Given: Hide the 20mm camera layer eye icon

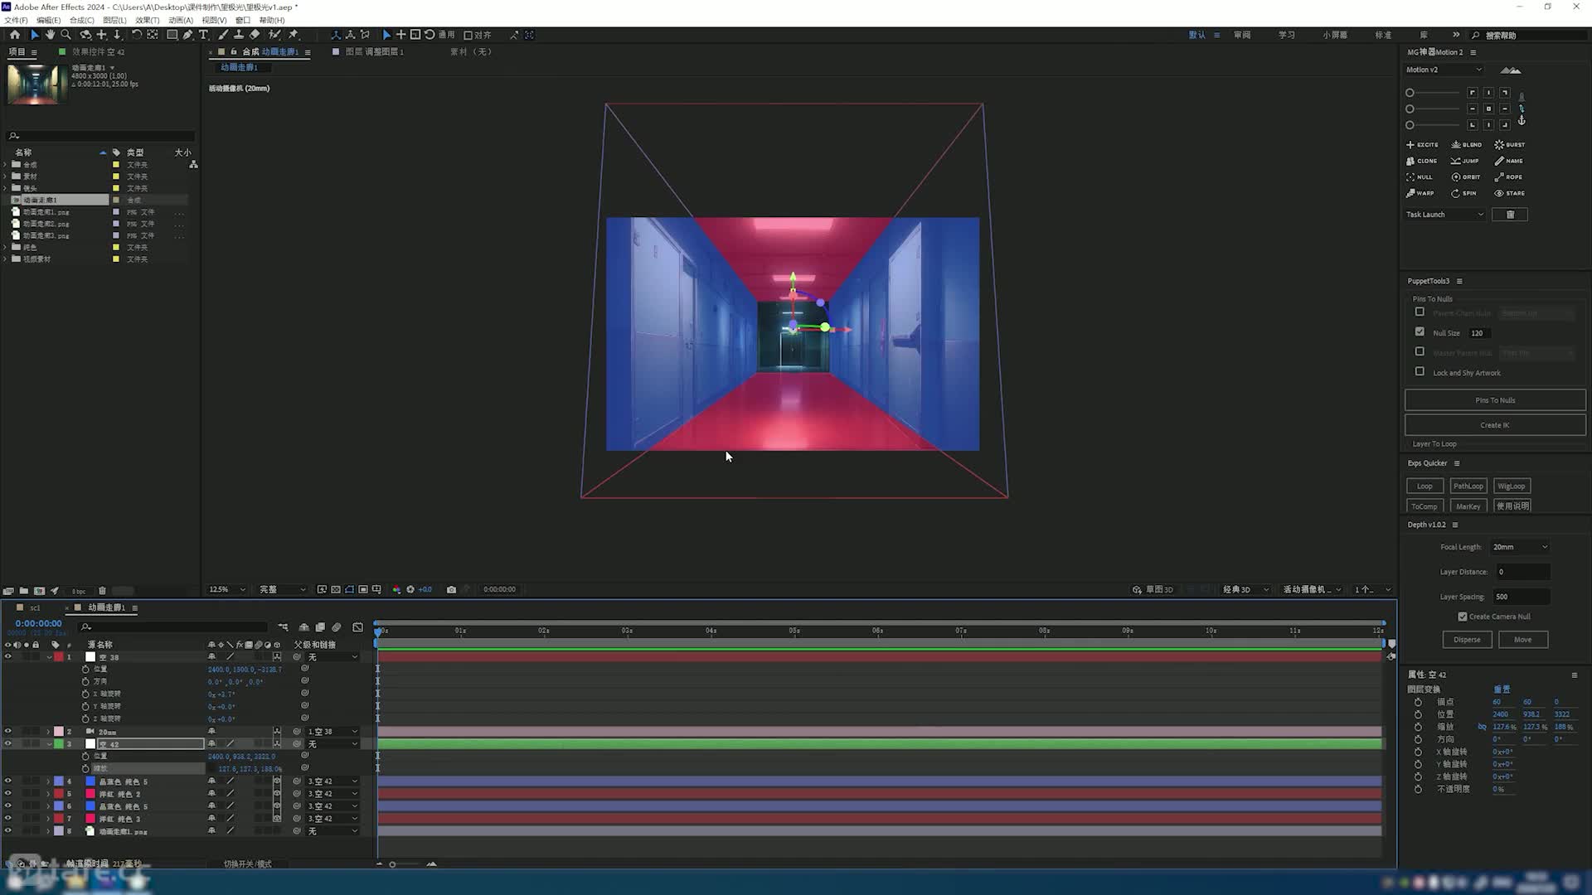Looking at the screenshot, I should pos(8,732).
